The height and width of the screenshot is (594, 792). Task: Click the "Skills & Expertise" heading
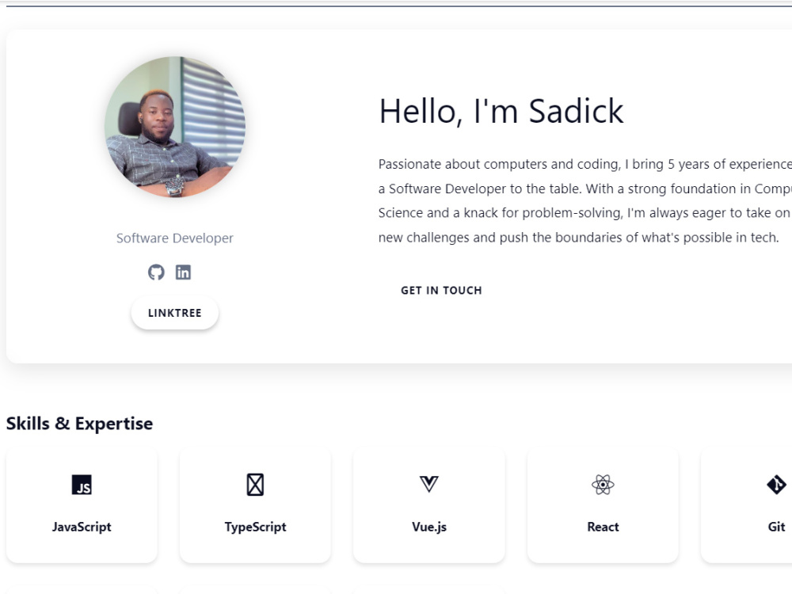(79, 423)
